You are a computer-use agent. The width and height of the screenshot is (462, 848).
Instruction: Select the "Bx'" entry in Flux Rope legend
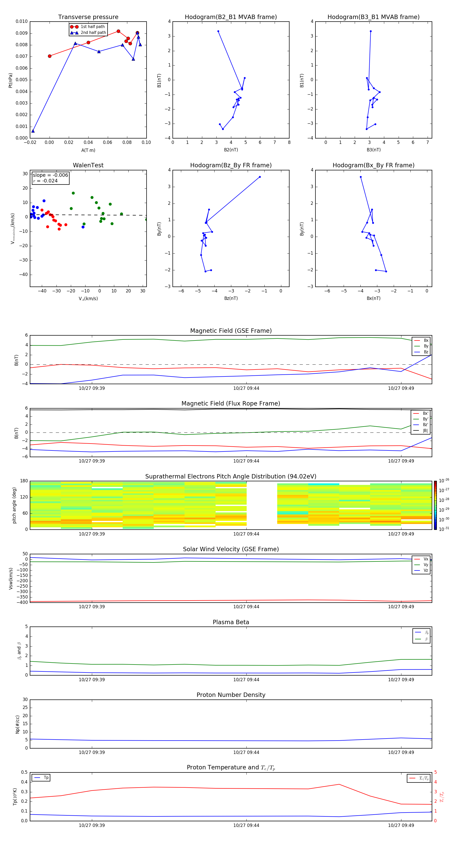pyautogui.click(x=421, y=413)
